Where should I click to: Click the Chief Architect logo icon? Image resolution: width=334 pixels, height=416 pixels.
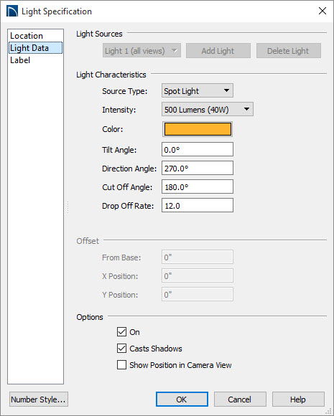point(12,11)
